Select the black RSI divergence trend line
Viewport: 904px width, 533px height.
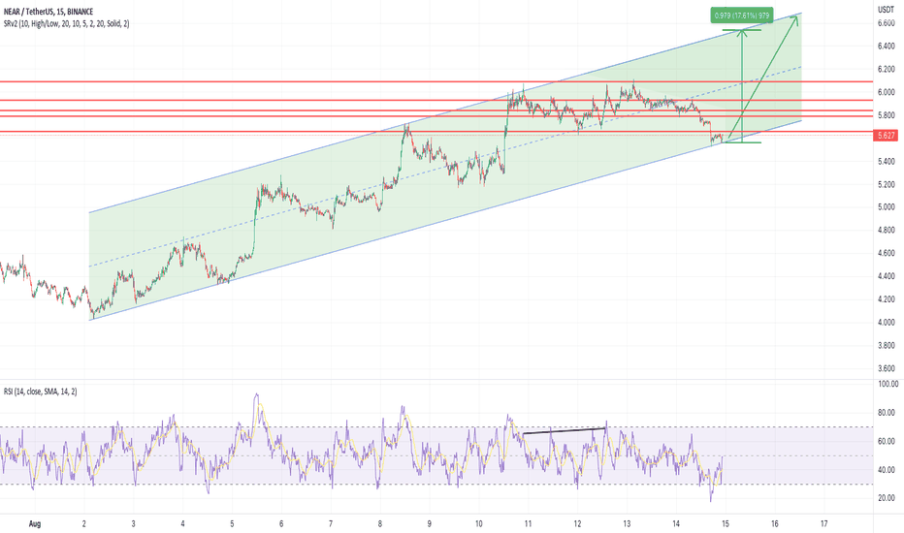[565, 430]
